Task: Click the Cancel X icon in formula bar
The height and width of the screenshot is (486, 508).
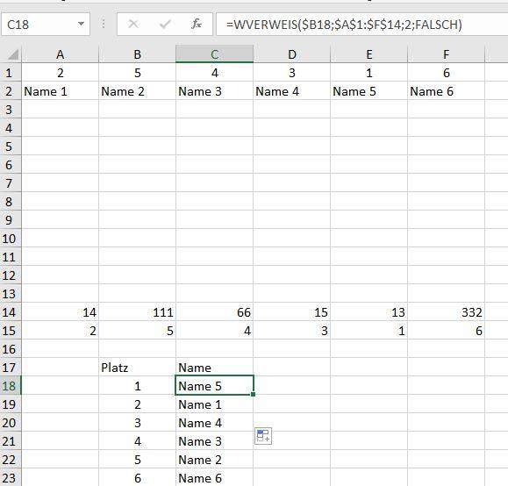Action: (x=133, y=24)
